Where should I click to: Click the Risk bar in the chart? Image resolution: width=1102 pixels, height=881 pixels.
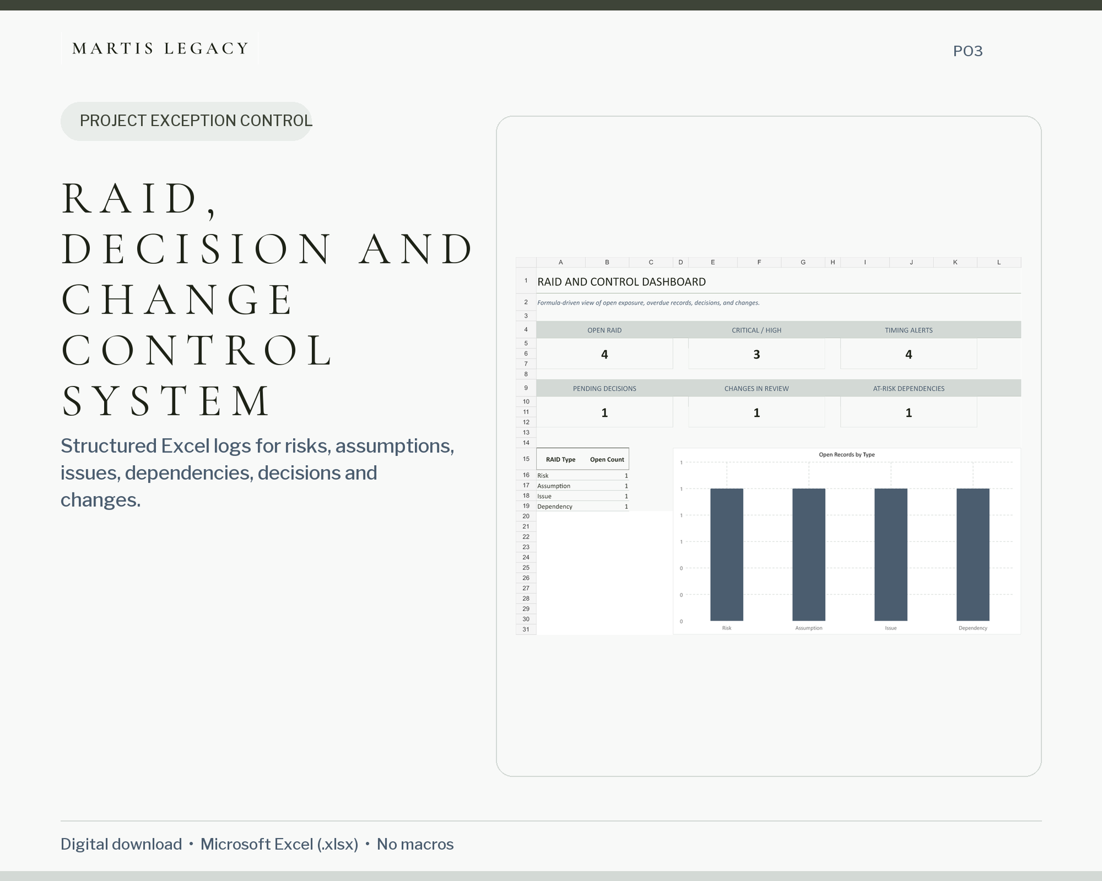pos(726,555)
